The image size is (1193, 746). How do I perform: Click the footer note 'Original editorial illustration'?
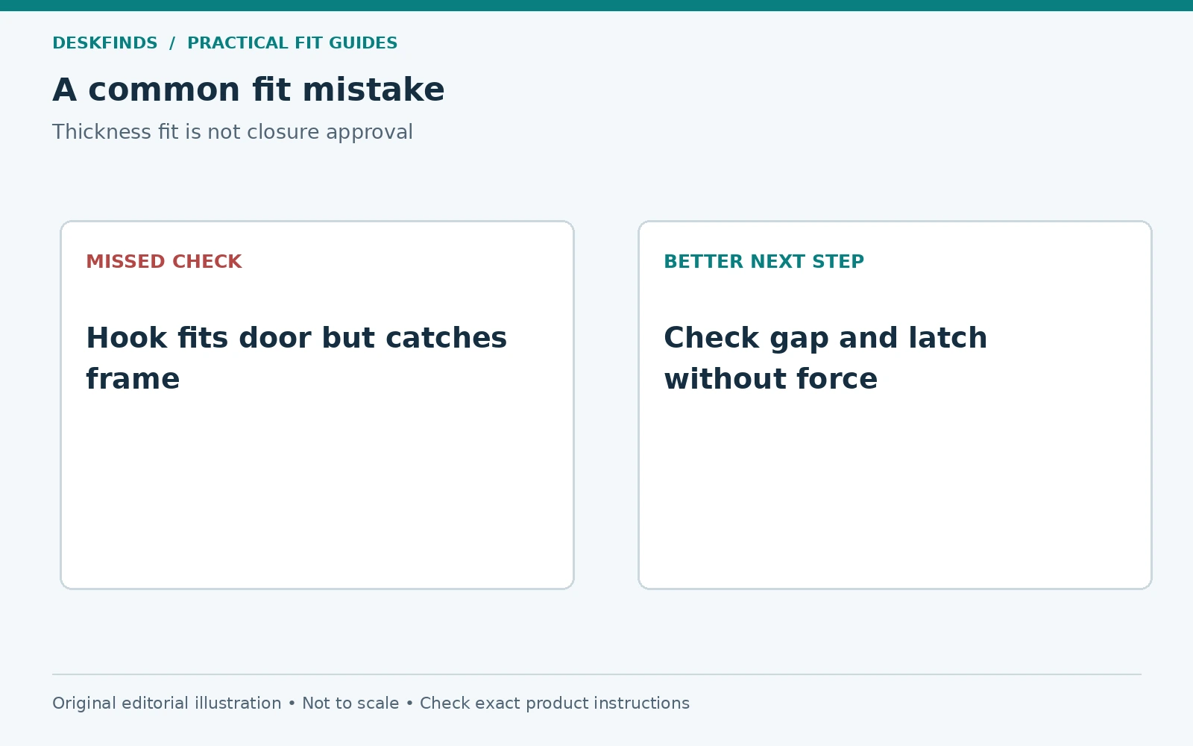(x=167, y=703)
